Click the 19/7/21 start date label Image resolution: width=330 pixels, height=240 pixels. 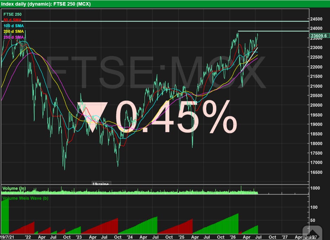(x=7, y=237)
